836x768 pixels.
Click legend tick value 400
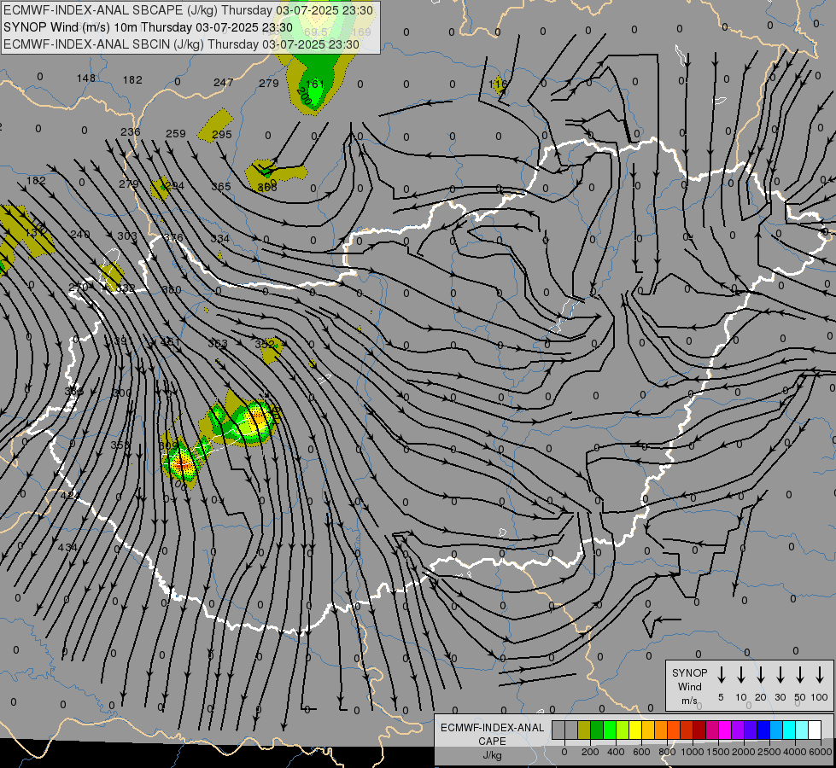pos(616,752)
